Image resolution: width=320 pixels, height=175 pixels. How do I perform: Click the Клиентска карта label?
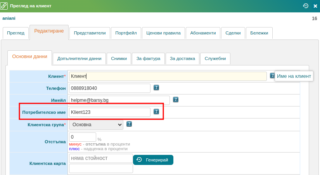pos(48,163)
